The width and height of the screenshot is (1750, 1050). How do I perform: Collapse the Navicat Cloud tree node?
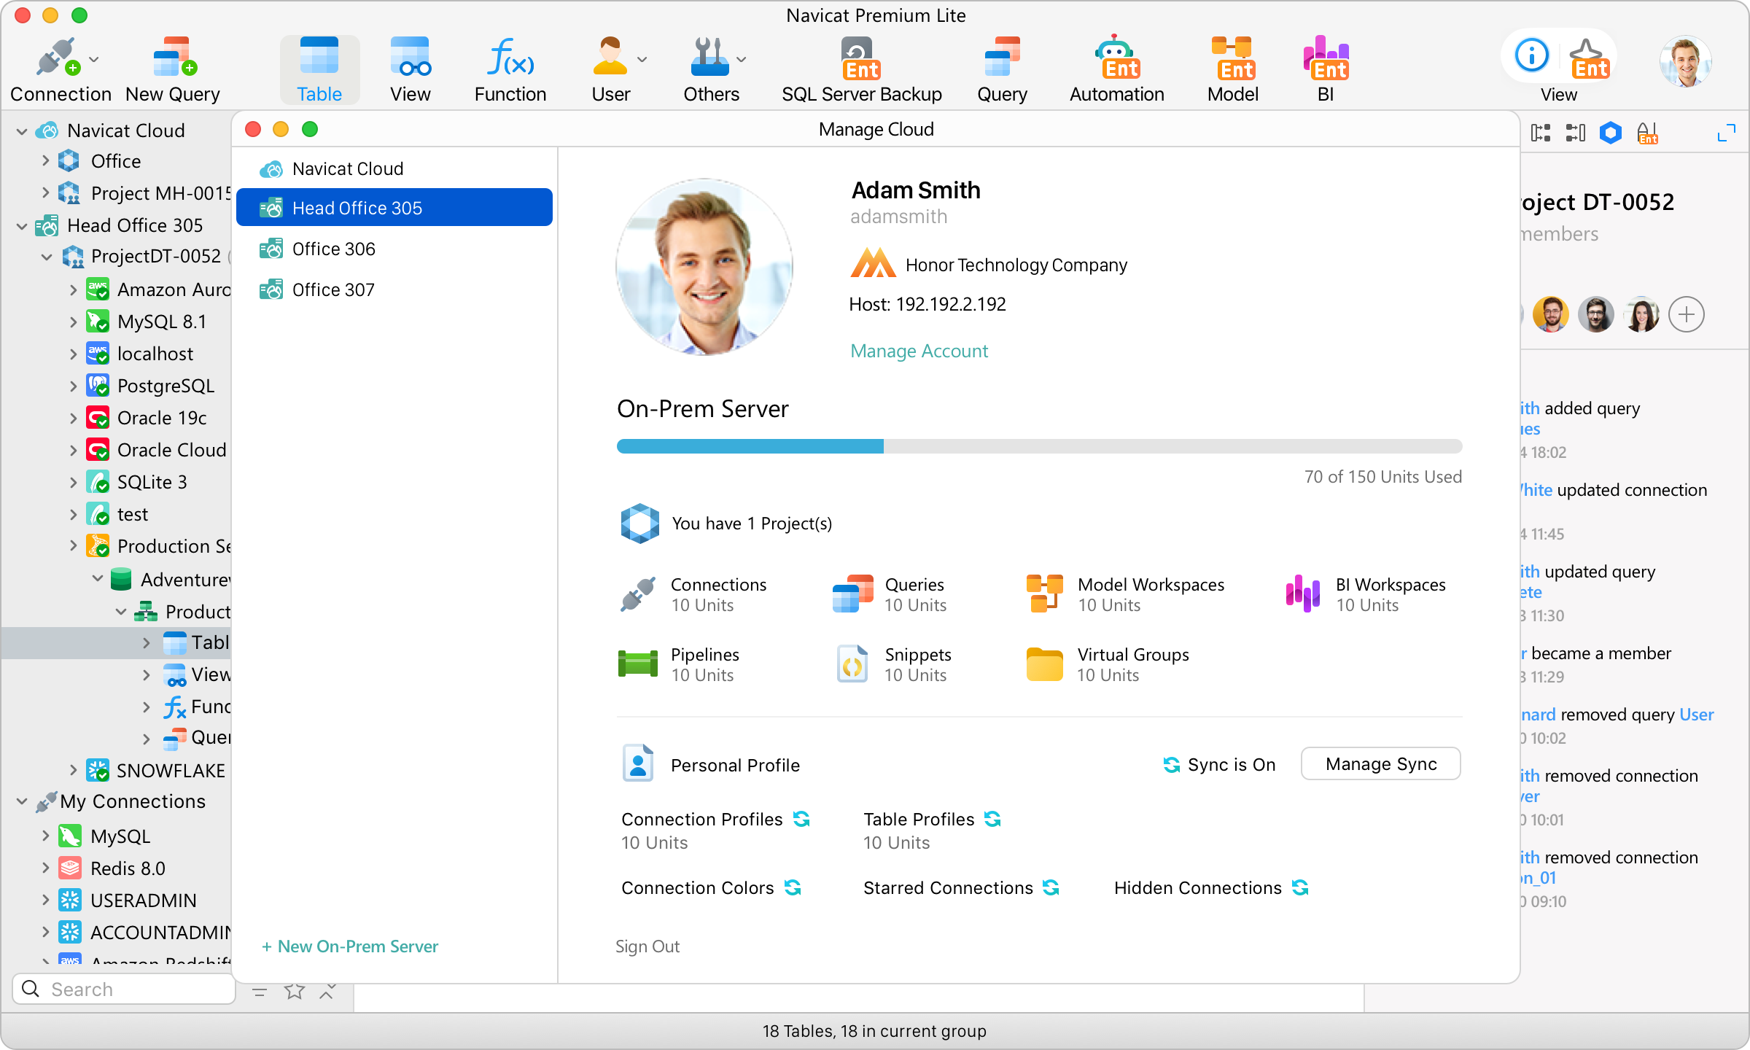pyautogui.click(x=22, y=131)
